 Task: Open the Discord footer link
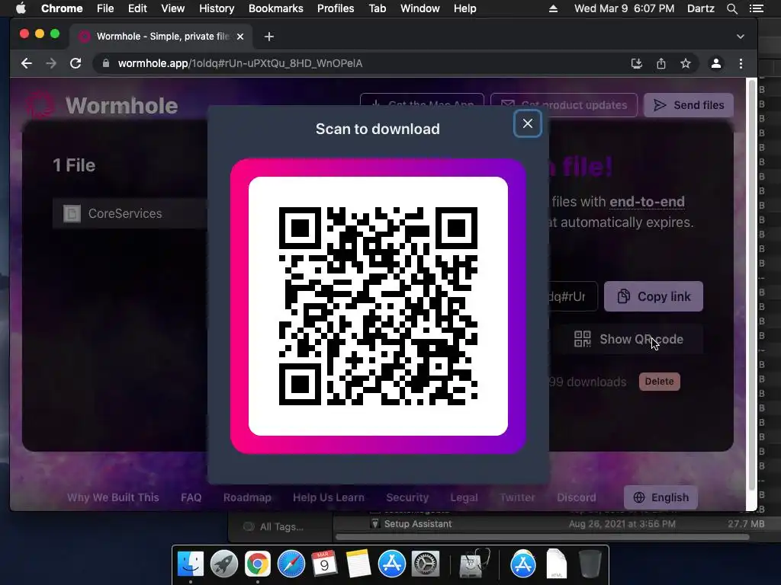[577, 497]
